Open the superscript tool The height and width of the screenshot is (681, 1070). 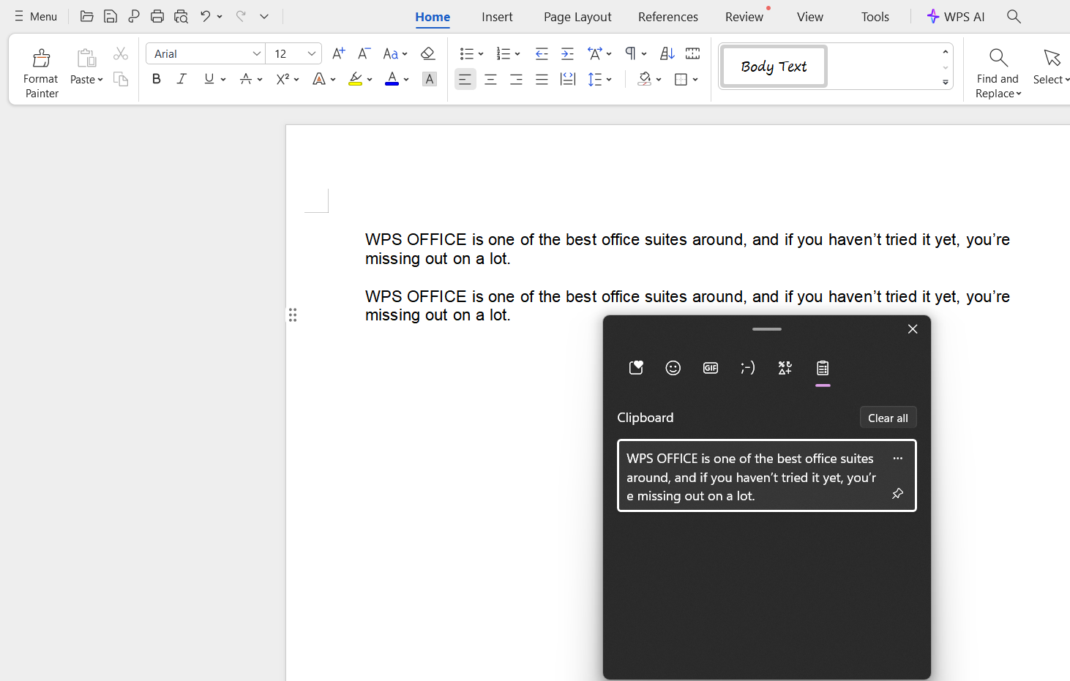pyautogui.click(x=282, y=78)
